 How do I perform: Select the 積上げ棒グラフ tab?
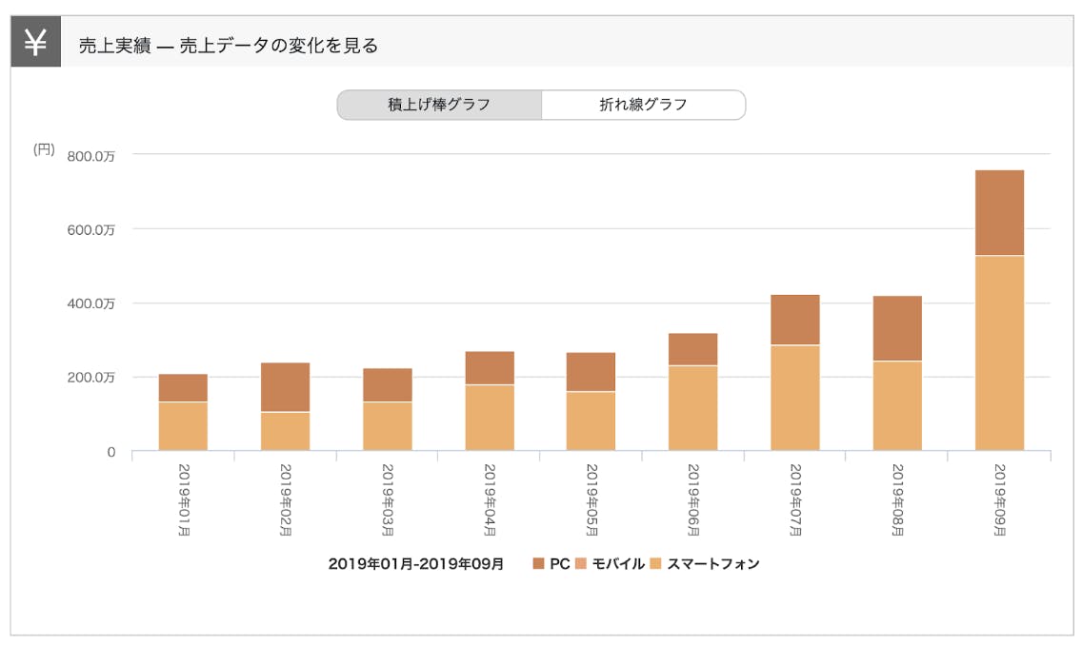tap(439, 105)
